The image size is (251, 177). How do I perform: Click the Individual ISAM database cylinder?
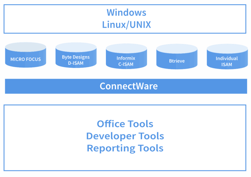click(x=227, y=57)
